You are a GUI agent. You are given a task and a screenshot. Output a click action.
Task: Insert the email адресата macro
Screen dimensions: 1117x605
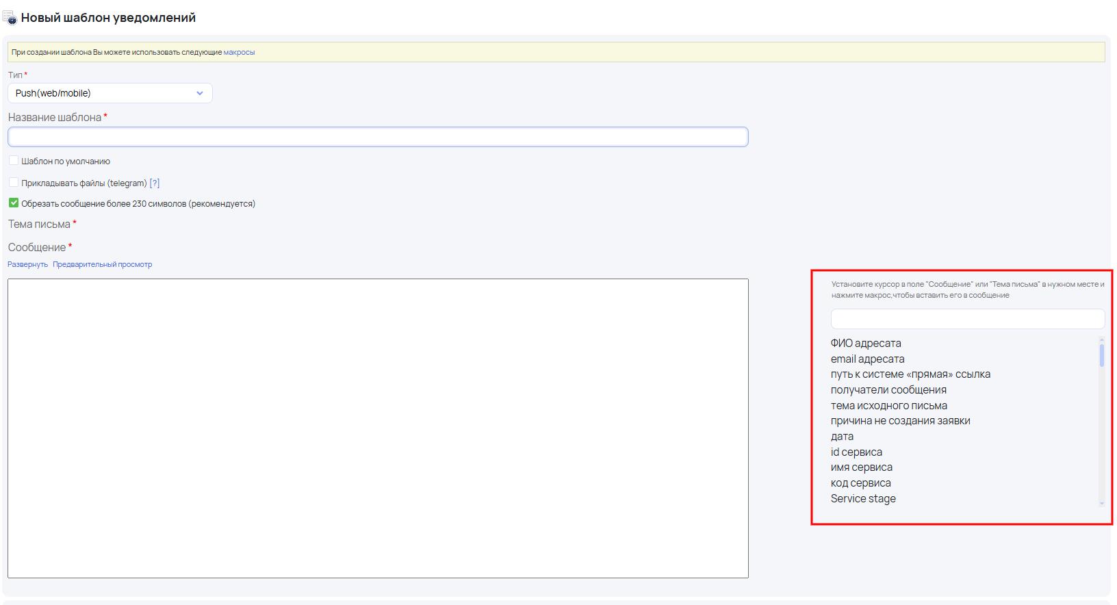click(x=867, y=359)
